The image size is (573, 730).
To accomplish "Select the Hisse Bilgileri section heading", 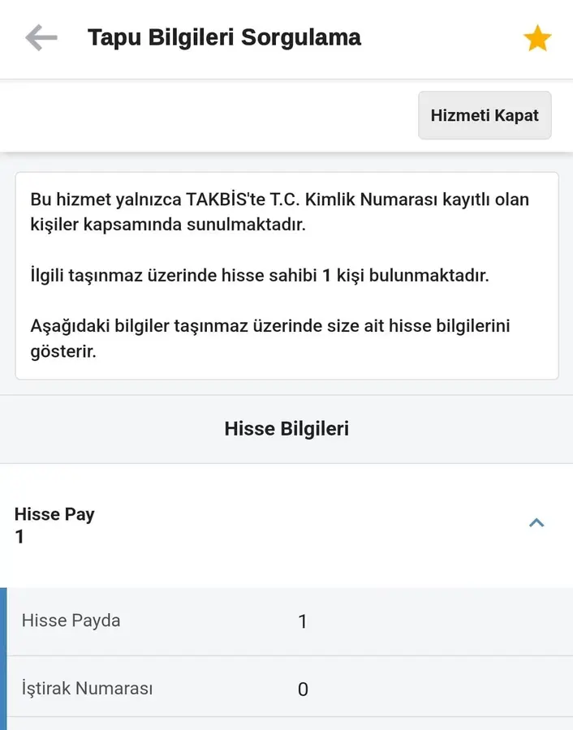I will click(286, 428).
